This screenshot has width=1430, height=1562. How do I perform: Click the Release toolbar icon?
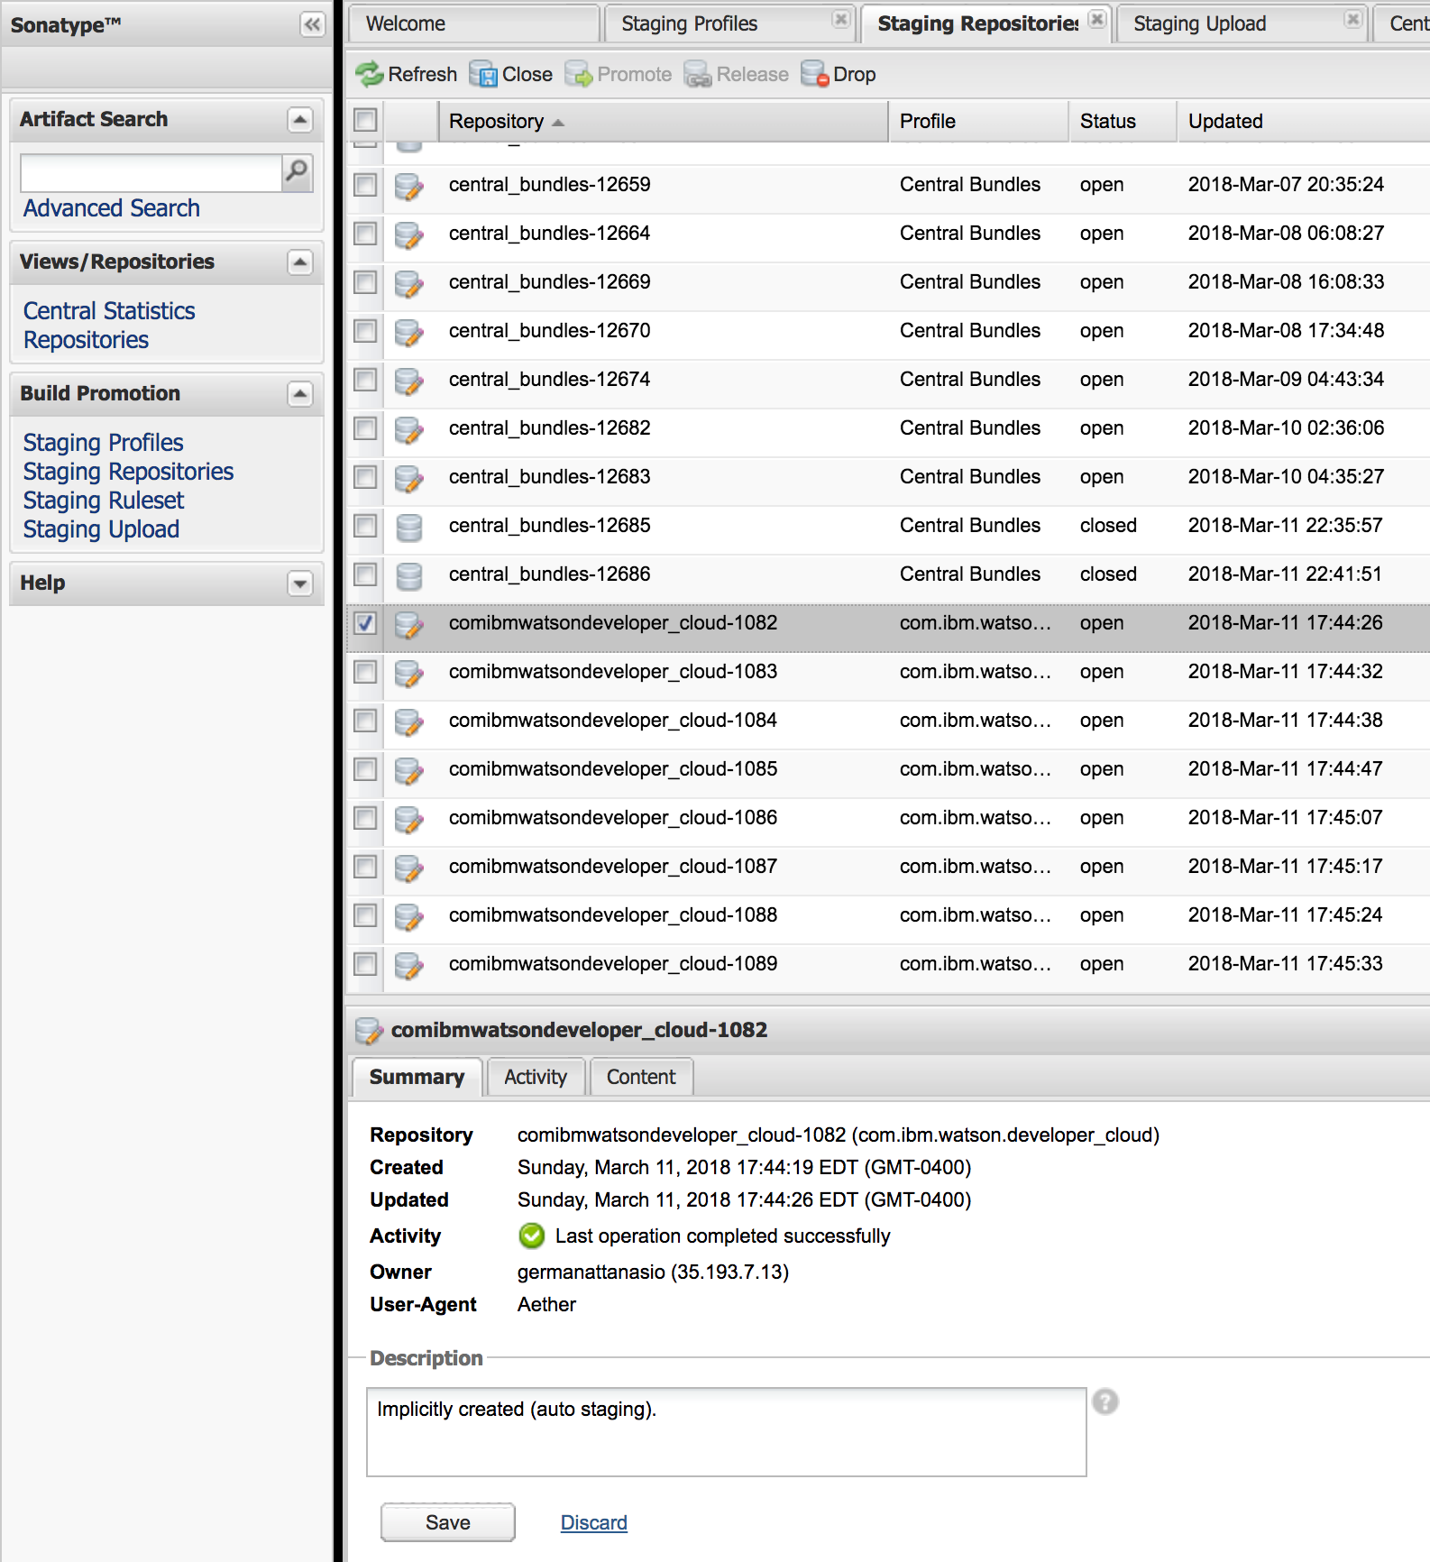coord(698,74)
